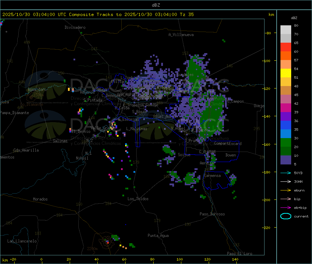Select the purple 5 dBZ color swatch
Viewport: 312px width, 264px height.
286,160
